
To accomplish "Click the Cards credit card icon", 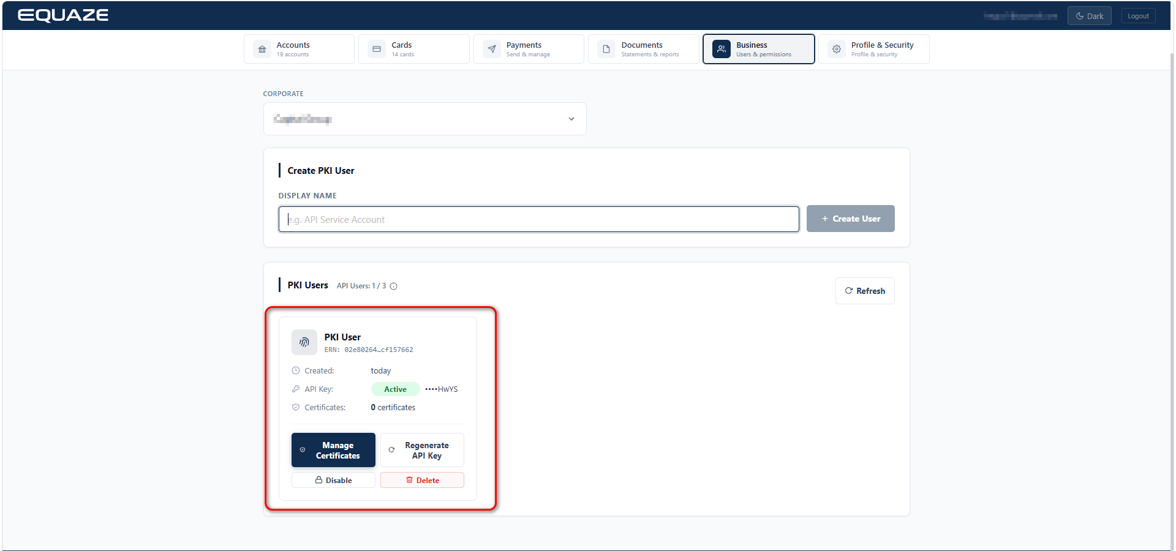I will coord(377,49).
